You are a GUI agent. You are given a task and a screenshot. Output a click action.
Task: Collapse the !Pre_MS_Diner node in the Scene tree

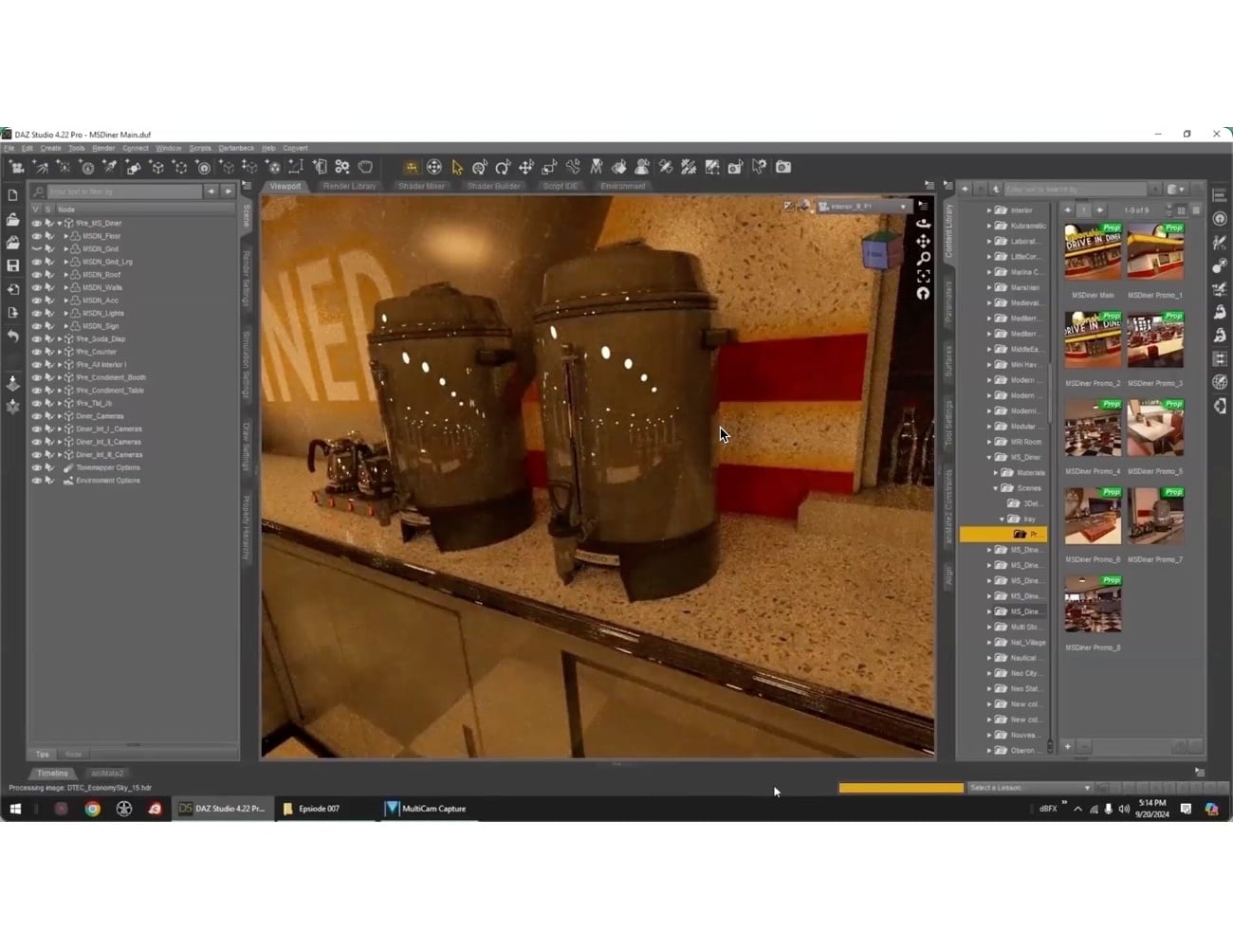pyautogui.click(x=59, y=223)
